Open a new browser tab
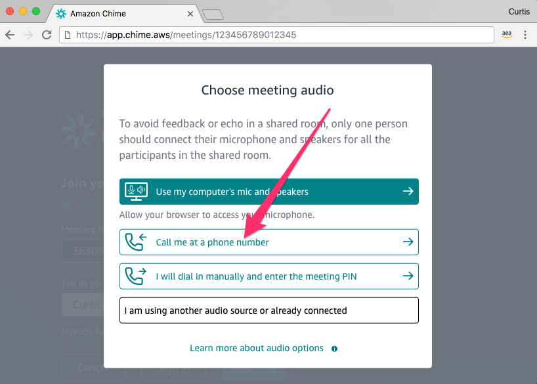This screenshot has width=537, height=384. [213, 14]
